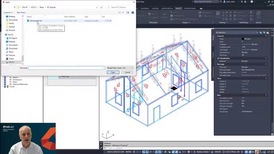This screenshot has height=154, width=274.
Task: Select the IOA-Sample1.ifc file
Action: [69, 21]
